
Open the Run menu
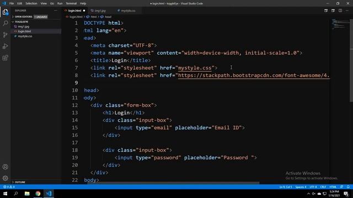tap(60, 3)
